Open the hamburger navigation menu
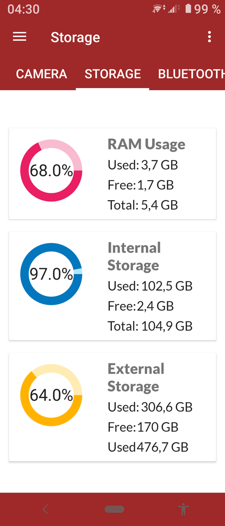 19,37
